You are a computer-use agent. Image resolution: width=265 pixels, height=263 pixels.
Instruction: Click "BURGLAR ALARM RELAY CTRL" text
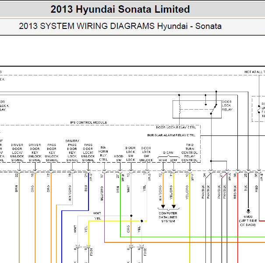(171, 135)
